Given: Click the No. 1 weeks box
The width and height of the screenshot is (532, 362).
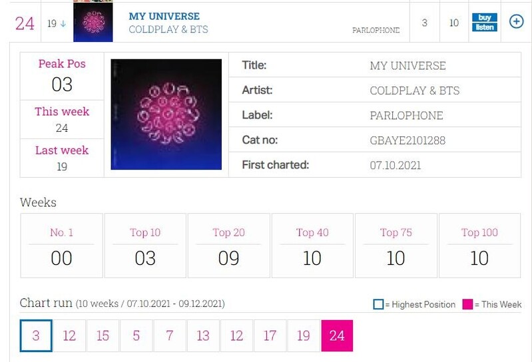Looking at the screenshot, I should (61, 246).
